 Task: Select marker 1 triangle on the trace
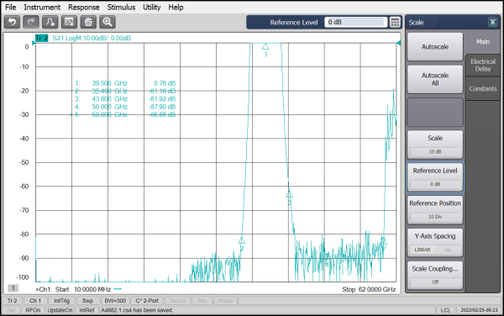click(265, 46)
